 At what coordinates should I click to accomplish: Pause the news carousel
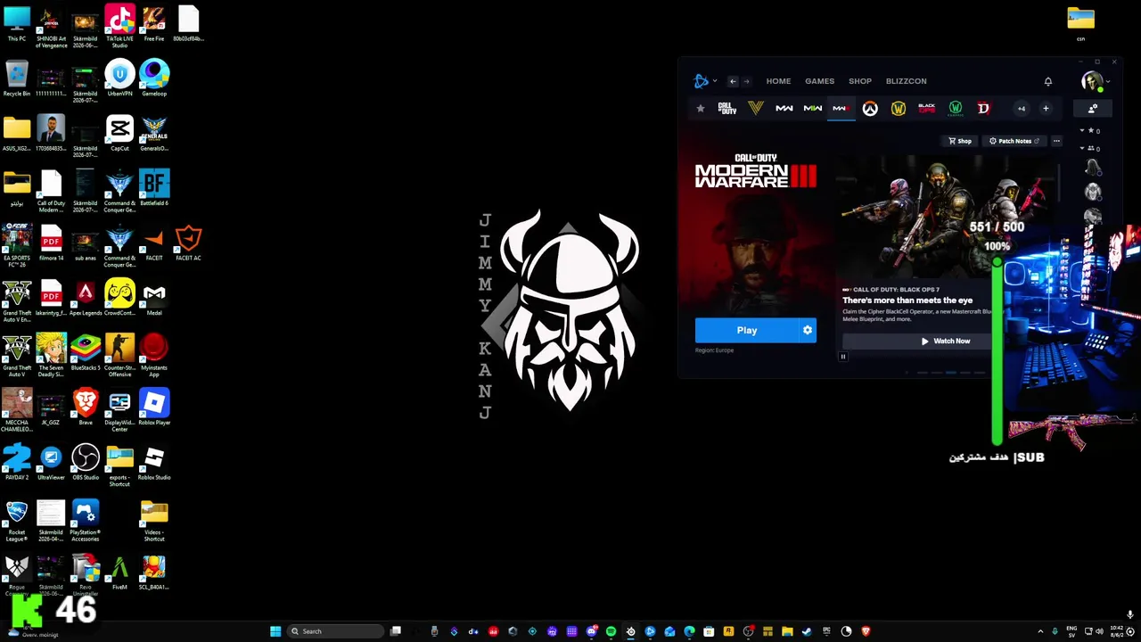tap(843, 357)
